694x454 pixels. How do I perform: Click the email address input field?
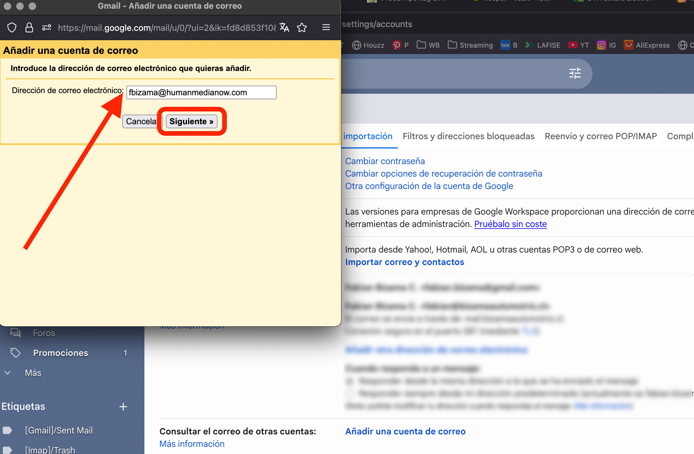pyautogui.click(x=201, y=93)
